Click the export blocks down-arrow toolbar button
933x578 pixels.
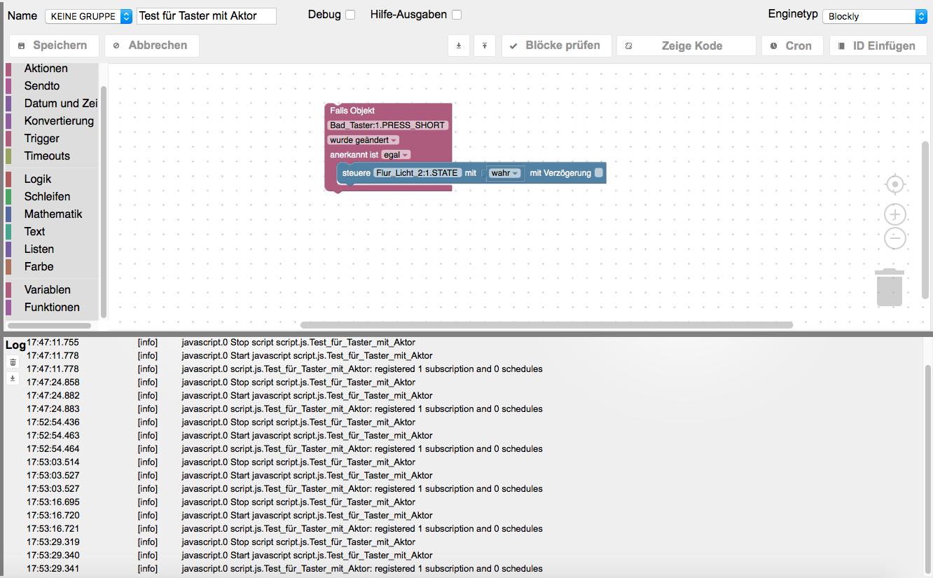pos(459,46)
